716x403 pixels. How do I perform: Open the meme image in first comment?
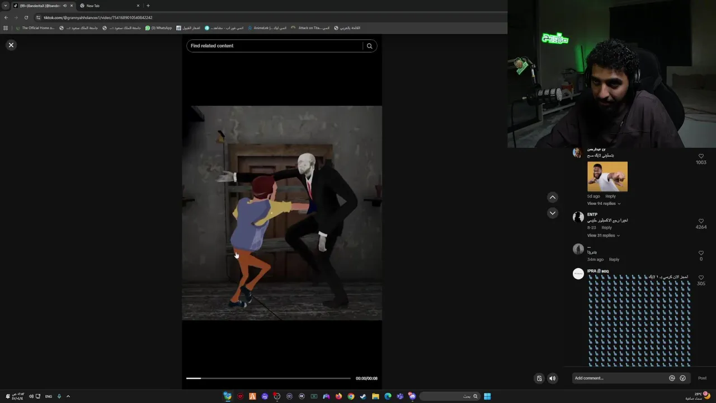coord(607,176)
